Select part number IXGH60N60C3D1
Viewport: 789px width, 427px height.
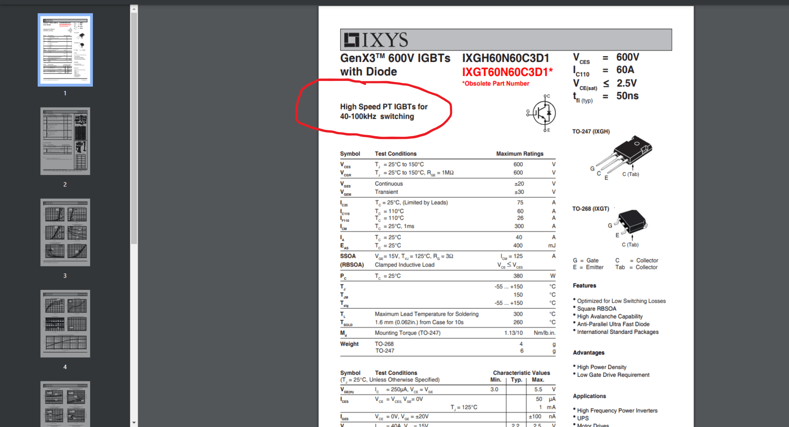506,58
